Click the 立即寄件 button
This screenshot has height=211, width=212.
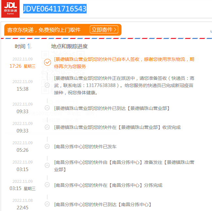pyautogui.click(x=104, y=29)
